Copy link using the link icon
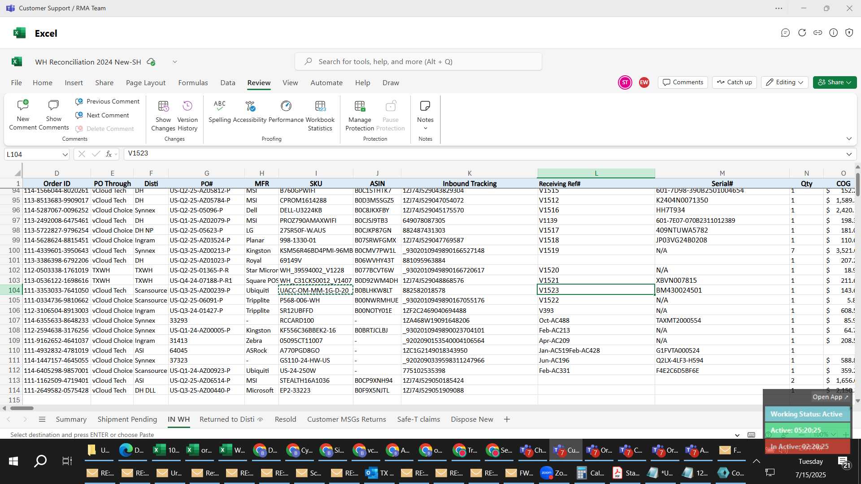The height and width of the screenshot is (484, 861). (818, 33)
